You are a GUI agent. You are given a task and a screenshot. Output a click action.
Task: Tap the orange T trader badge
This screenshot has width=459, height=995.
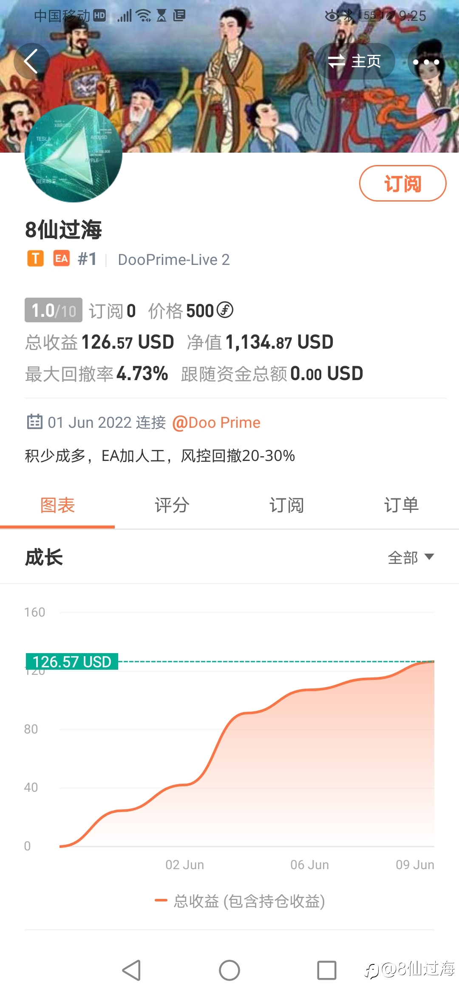pyautogui.click(x=36, y=259)
